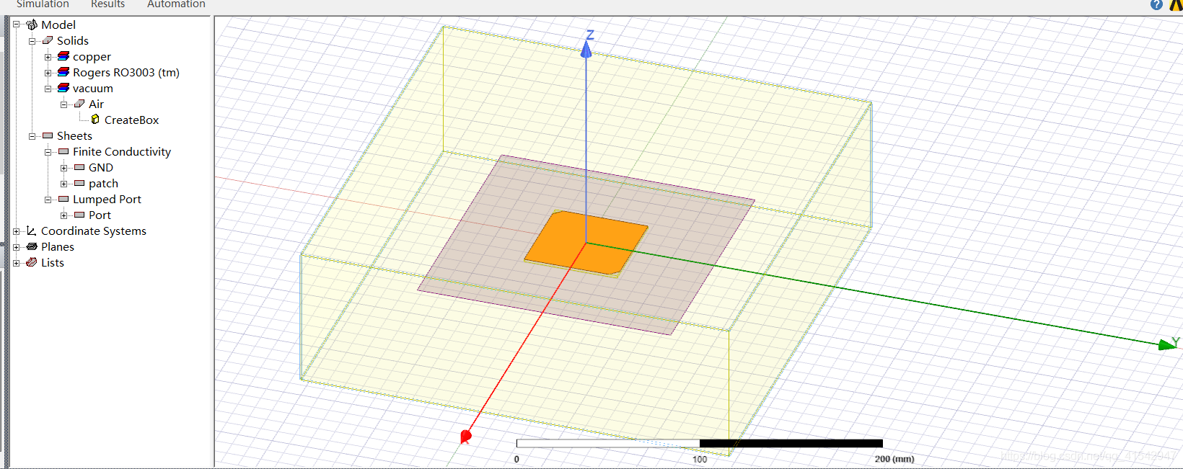Click the green Y axis arrowhead

tap(1167, 345)
